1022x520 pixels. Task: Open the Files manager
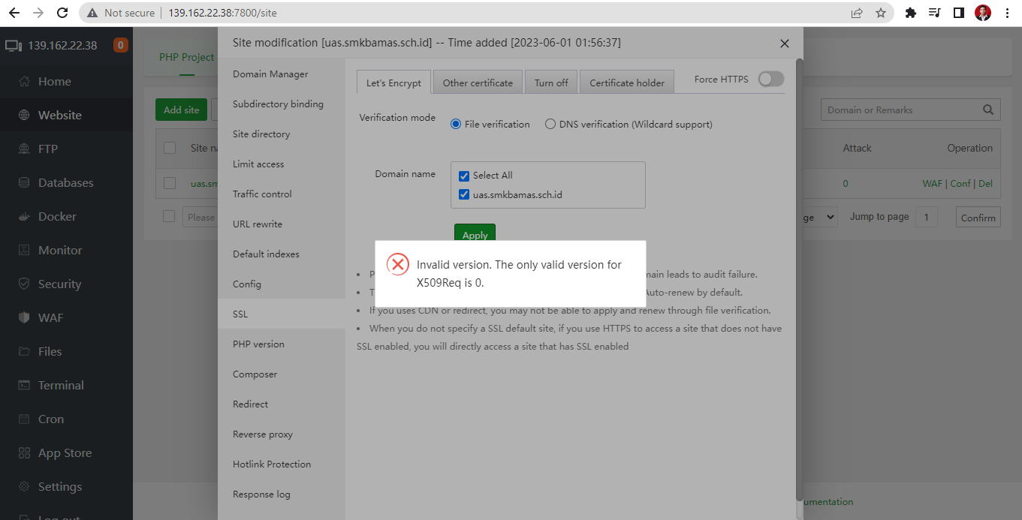(49, 351)
